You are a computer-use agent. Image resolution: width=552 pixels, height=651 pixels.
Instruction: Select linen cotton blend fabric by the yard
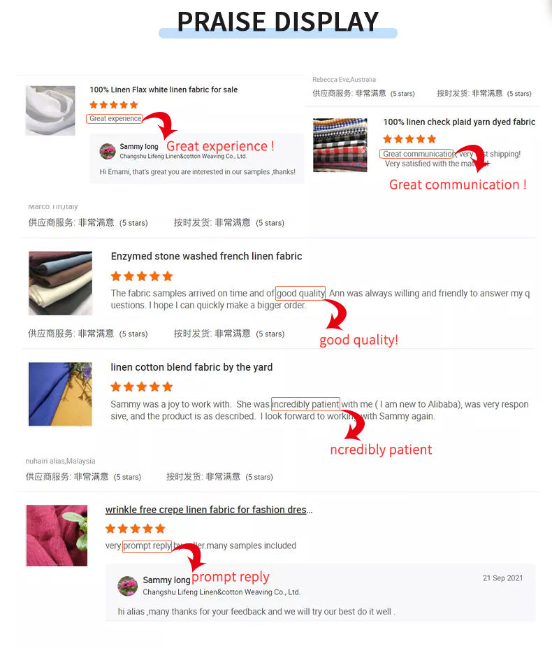pyautogui.click(x=191, y=367)
